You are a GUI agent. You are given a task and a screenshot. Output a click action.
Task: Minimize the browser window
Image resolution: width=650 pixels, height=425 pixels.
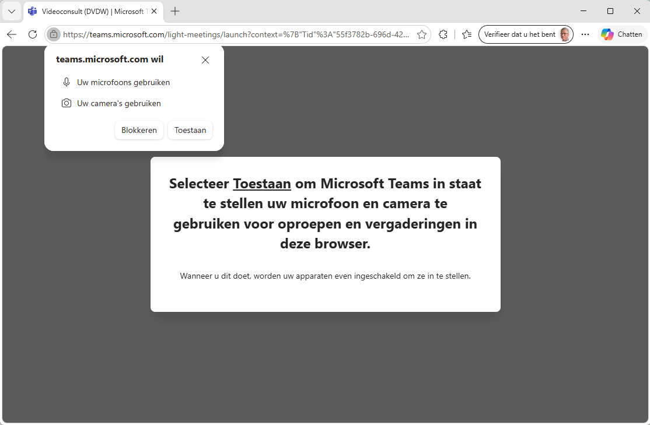(583, 11)
